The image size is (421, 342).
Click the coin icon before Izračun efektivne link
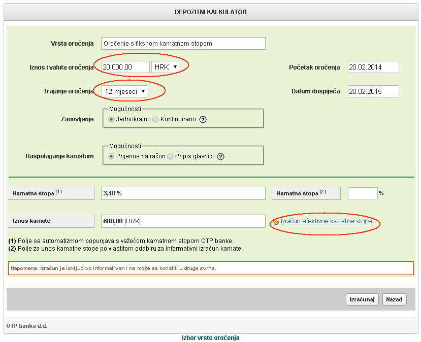tap(276, 222)
